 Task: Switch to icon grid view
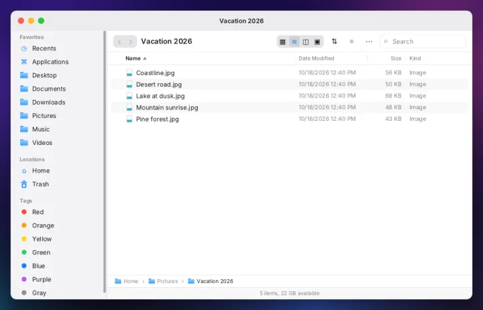coord(282,42)
